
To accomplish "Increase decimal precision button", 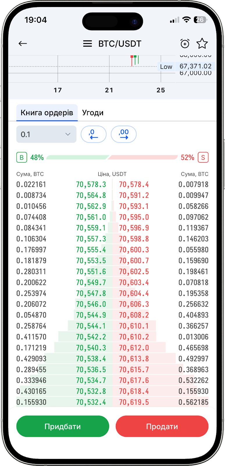I will click(124, 134).
